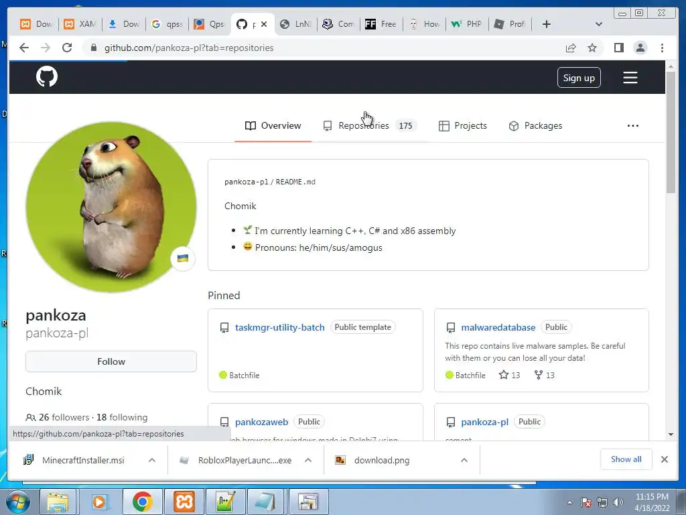The width and height of the screenshot is (686, 515).
Task: Follow the pankoza user
Action: coord(111,361)
